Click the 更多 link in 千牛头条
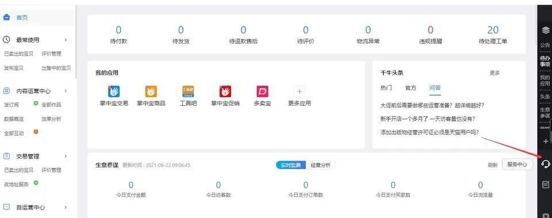Viewport: 552px width, 218px height. pyautogui.click(x=494, y=73)
